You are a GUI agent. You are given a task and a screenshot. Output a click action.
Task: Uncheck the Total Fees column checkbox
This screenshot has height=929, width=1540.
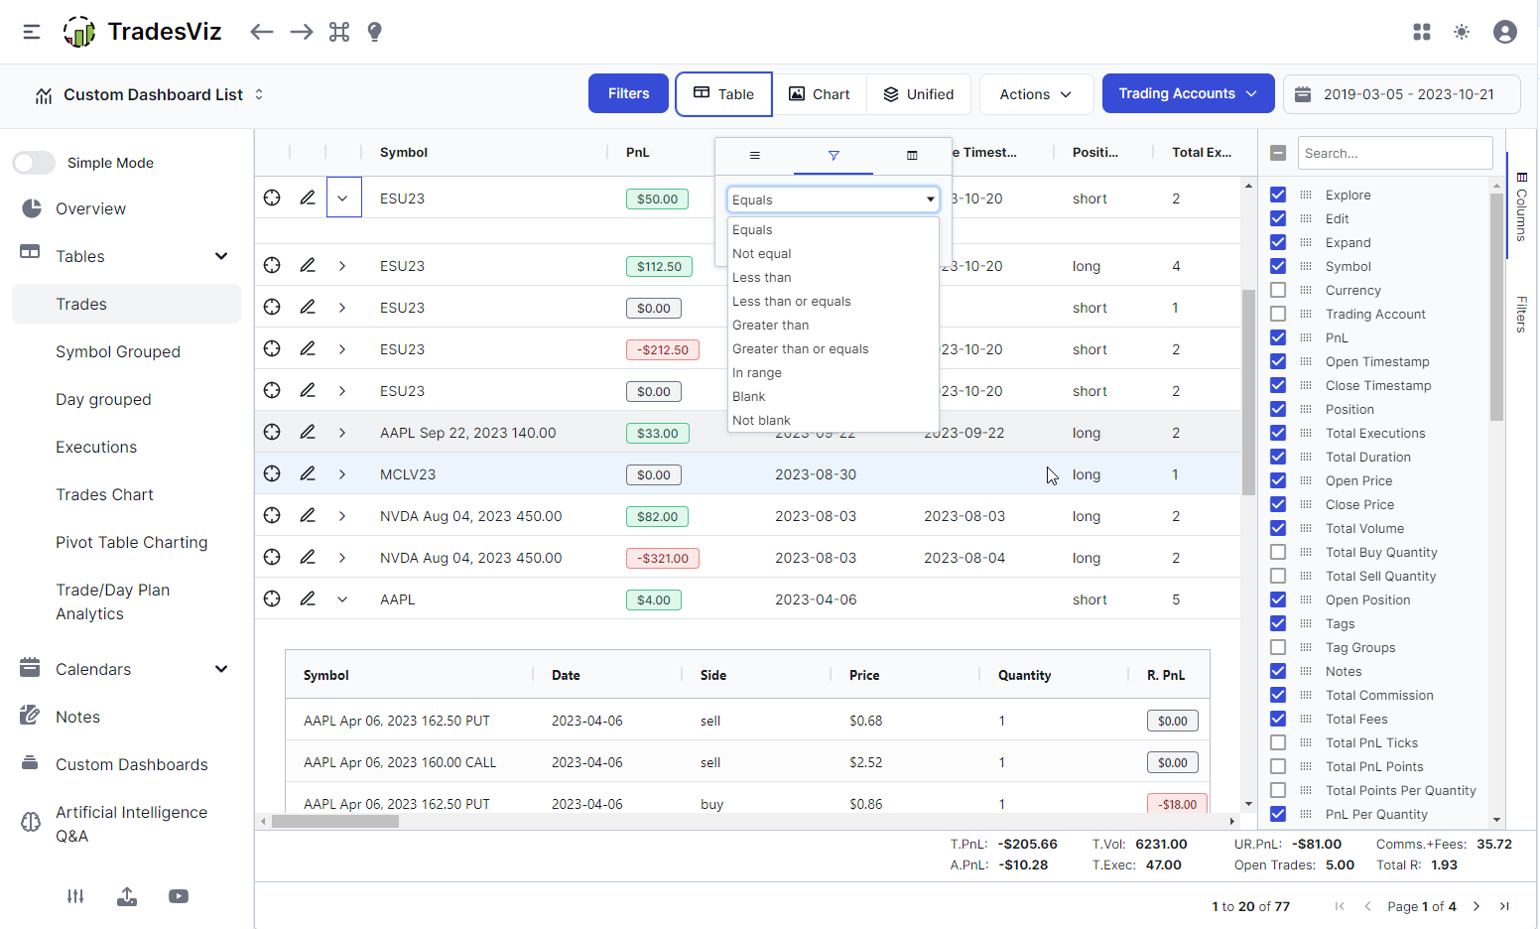click(x=1278, y=719)
